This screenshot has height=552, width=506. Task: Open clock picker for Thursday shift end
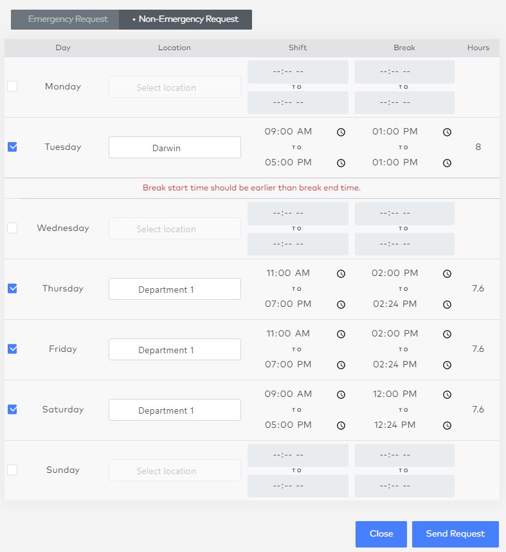(x=341, y=304)
